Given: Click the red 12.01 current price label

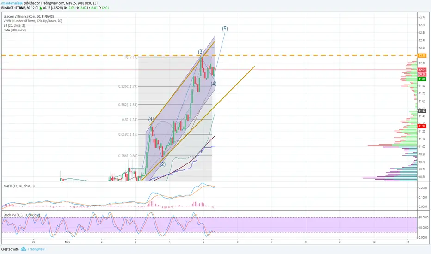Looking at the screenshot, I should point(422,70).
